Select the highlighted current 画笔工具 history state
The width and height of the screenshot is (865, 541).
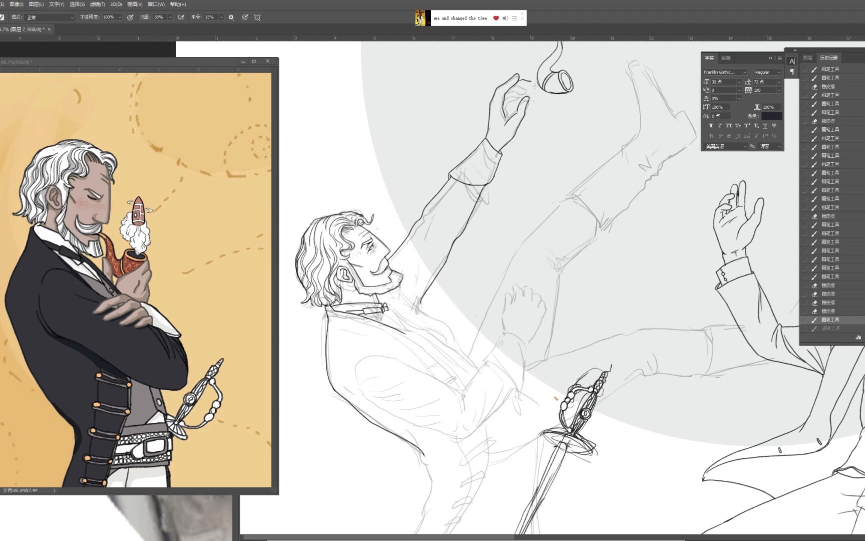832,320
